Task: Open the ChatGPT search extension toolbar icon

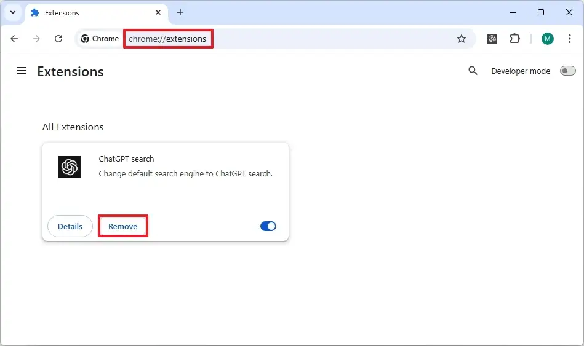Action: point(492,39)
